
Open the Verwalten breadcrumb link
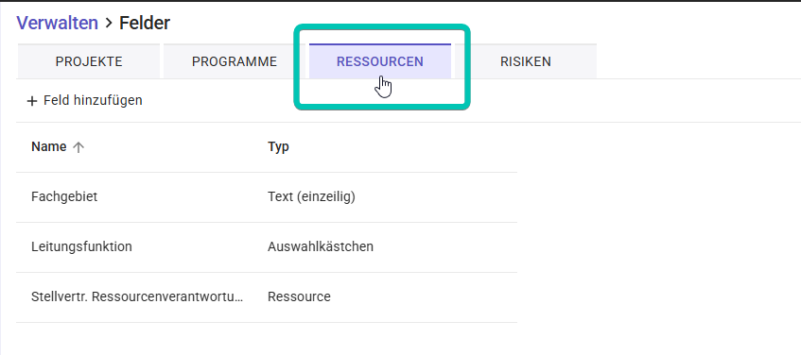click(x=57, y=23)
